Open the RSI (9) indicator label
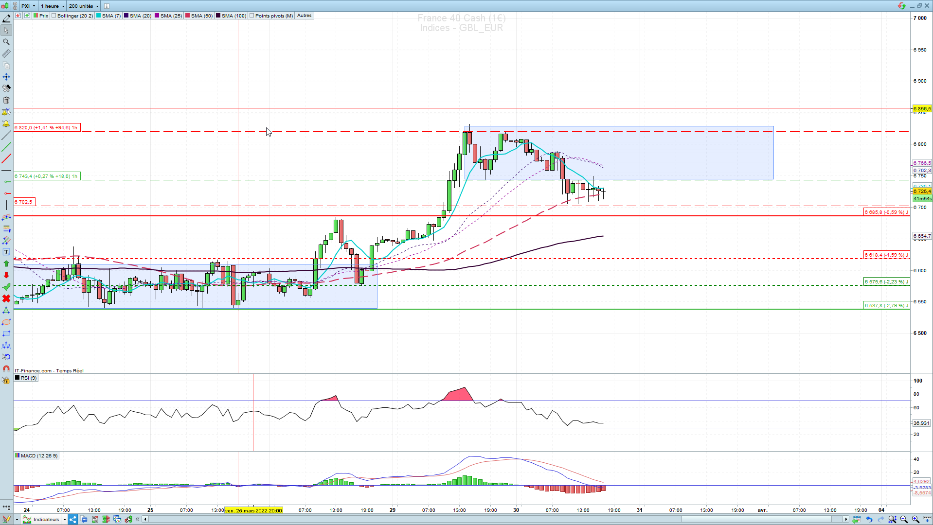Viewport: 933px width, 525px height. click(26, 378)
